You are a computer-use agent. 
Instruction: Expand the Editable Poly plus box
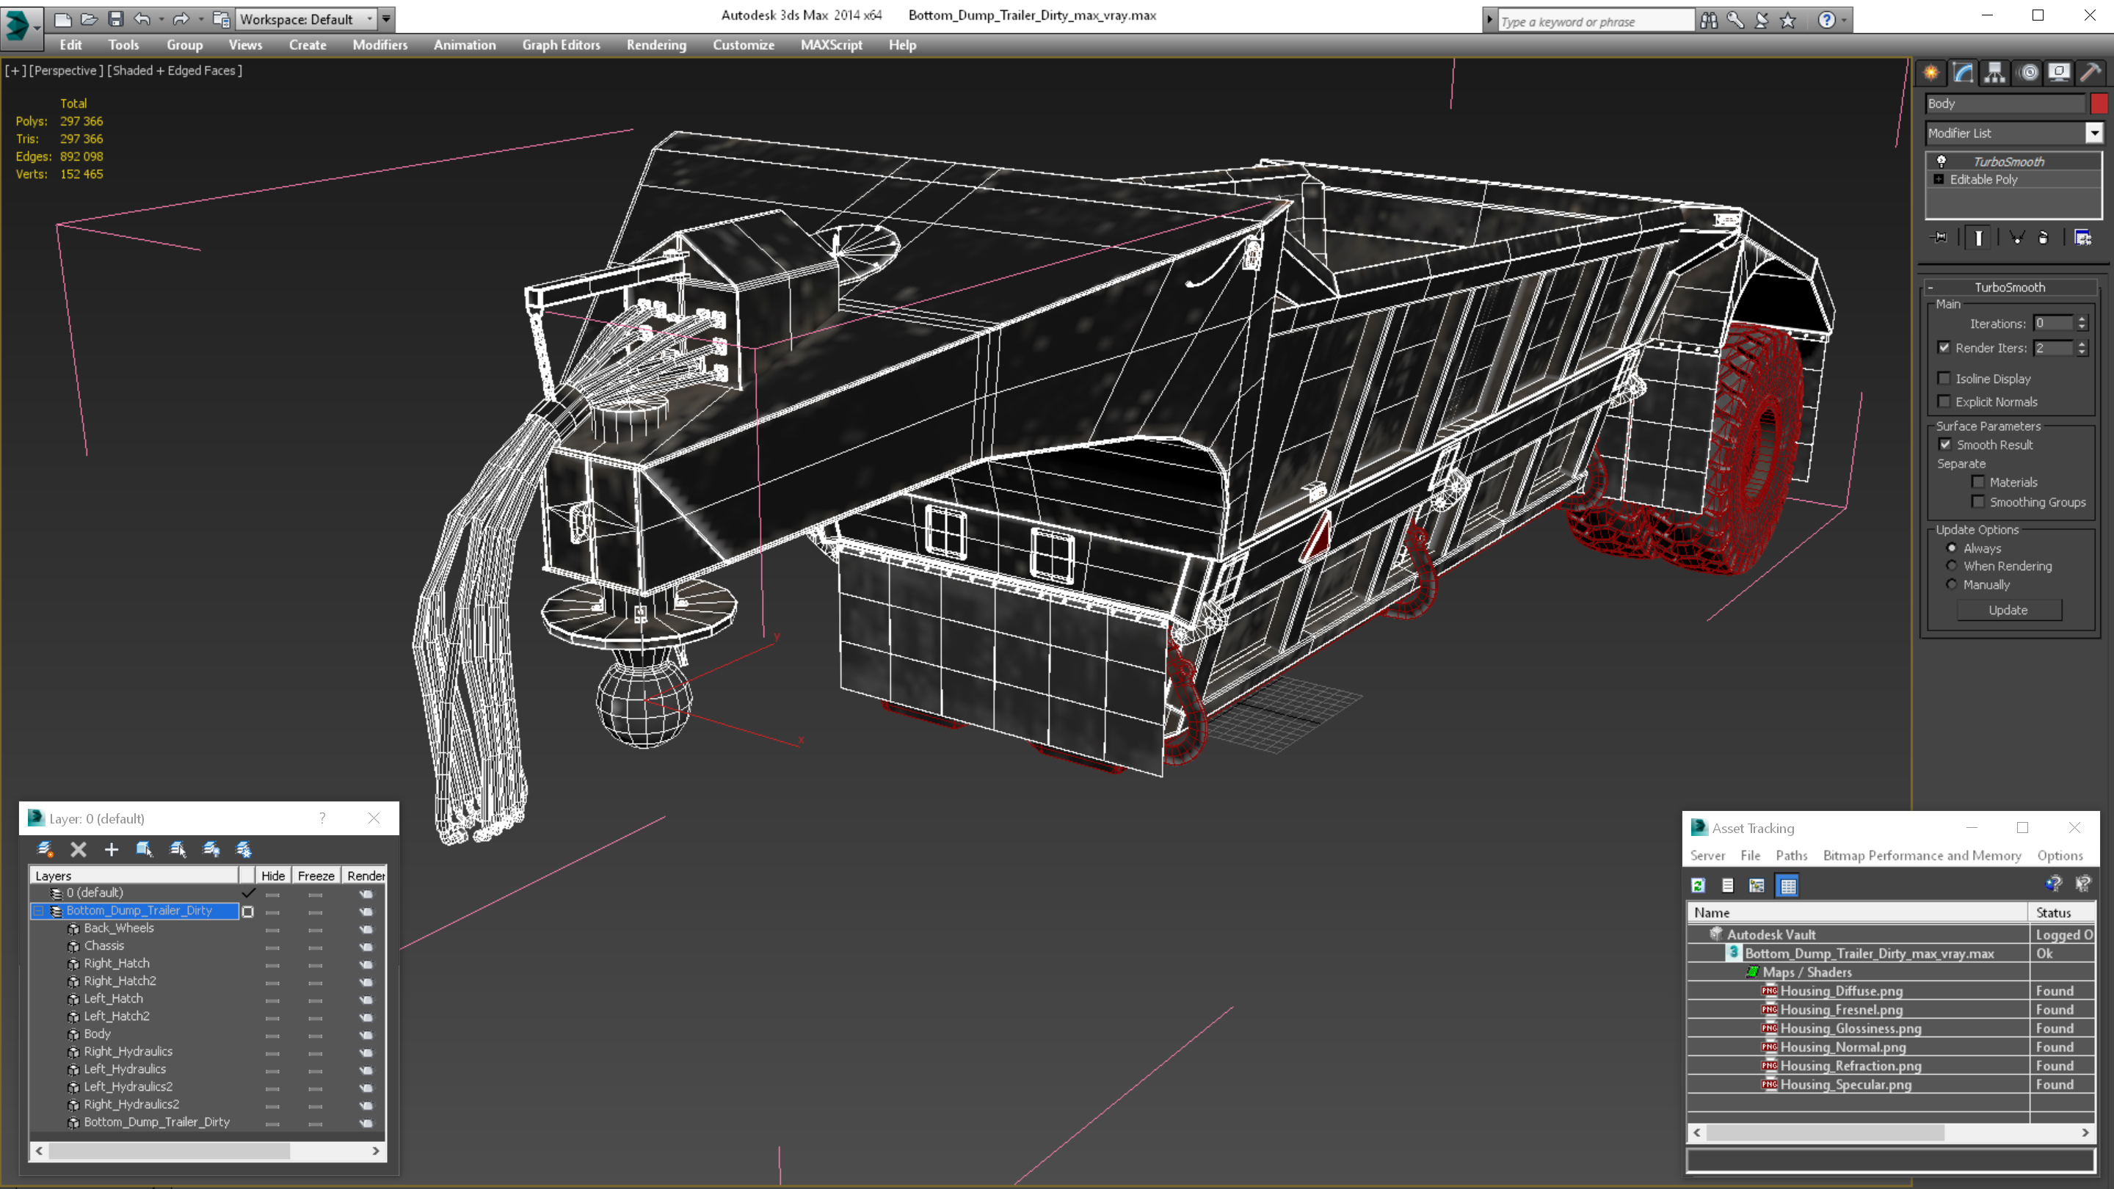[x=1939, y=179]
